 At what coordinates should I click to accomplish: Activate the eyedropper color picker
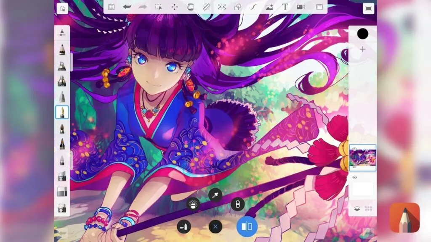point(215,195)
